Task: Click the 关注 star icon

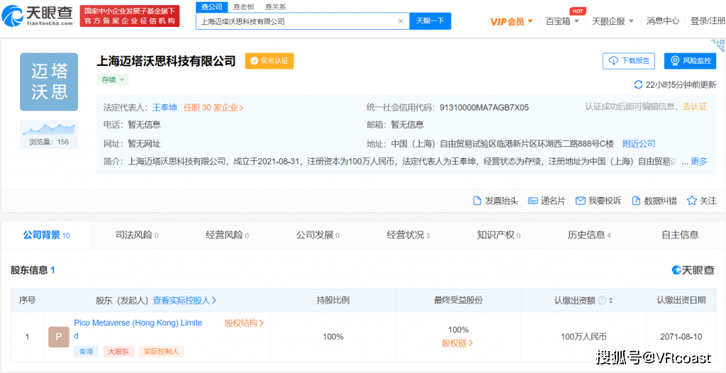Action: point(692,201)
